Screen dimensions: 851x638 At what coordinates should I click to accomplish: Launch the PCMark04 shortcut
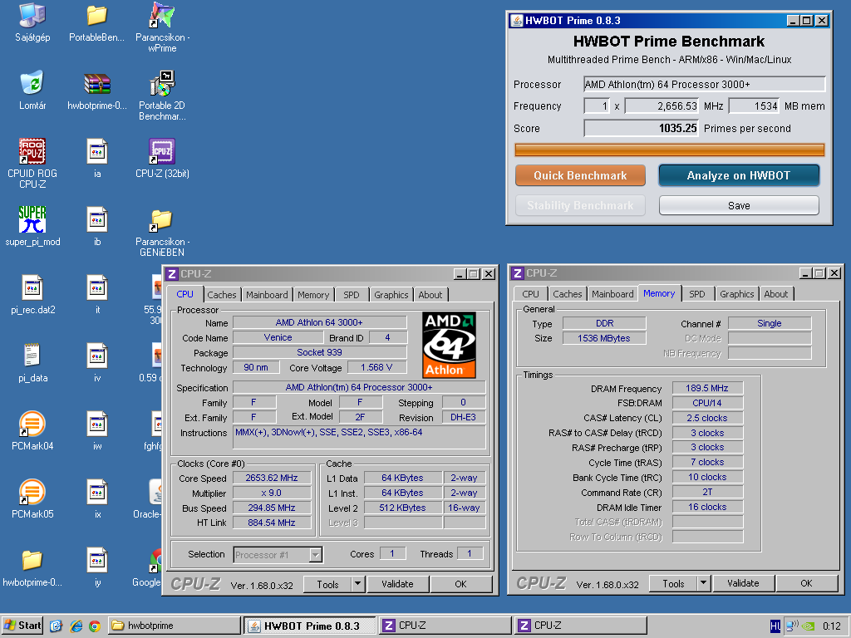click(x=32, y=431)
